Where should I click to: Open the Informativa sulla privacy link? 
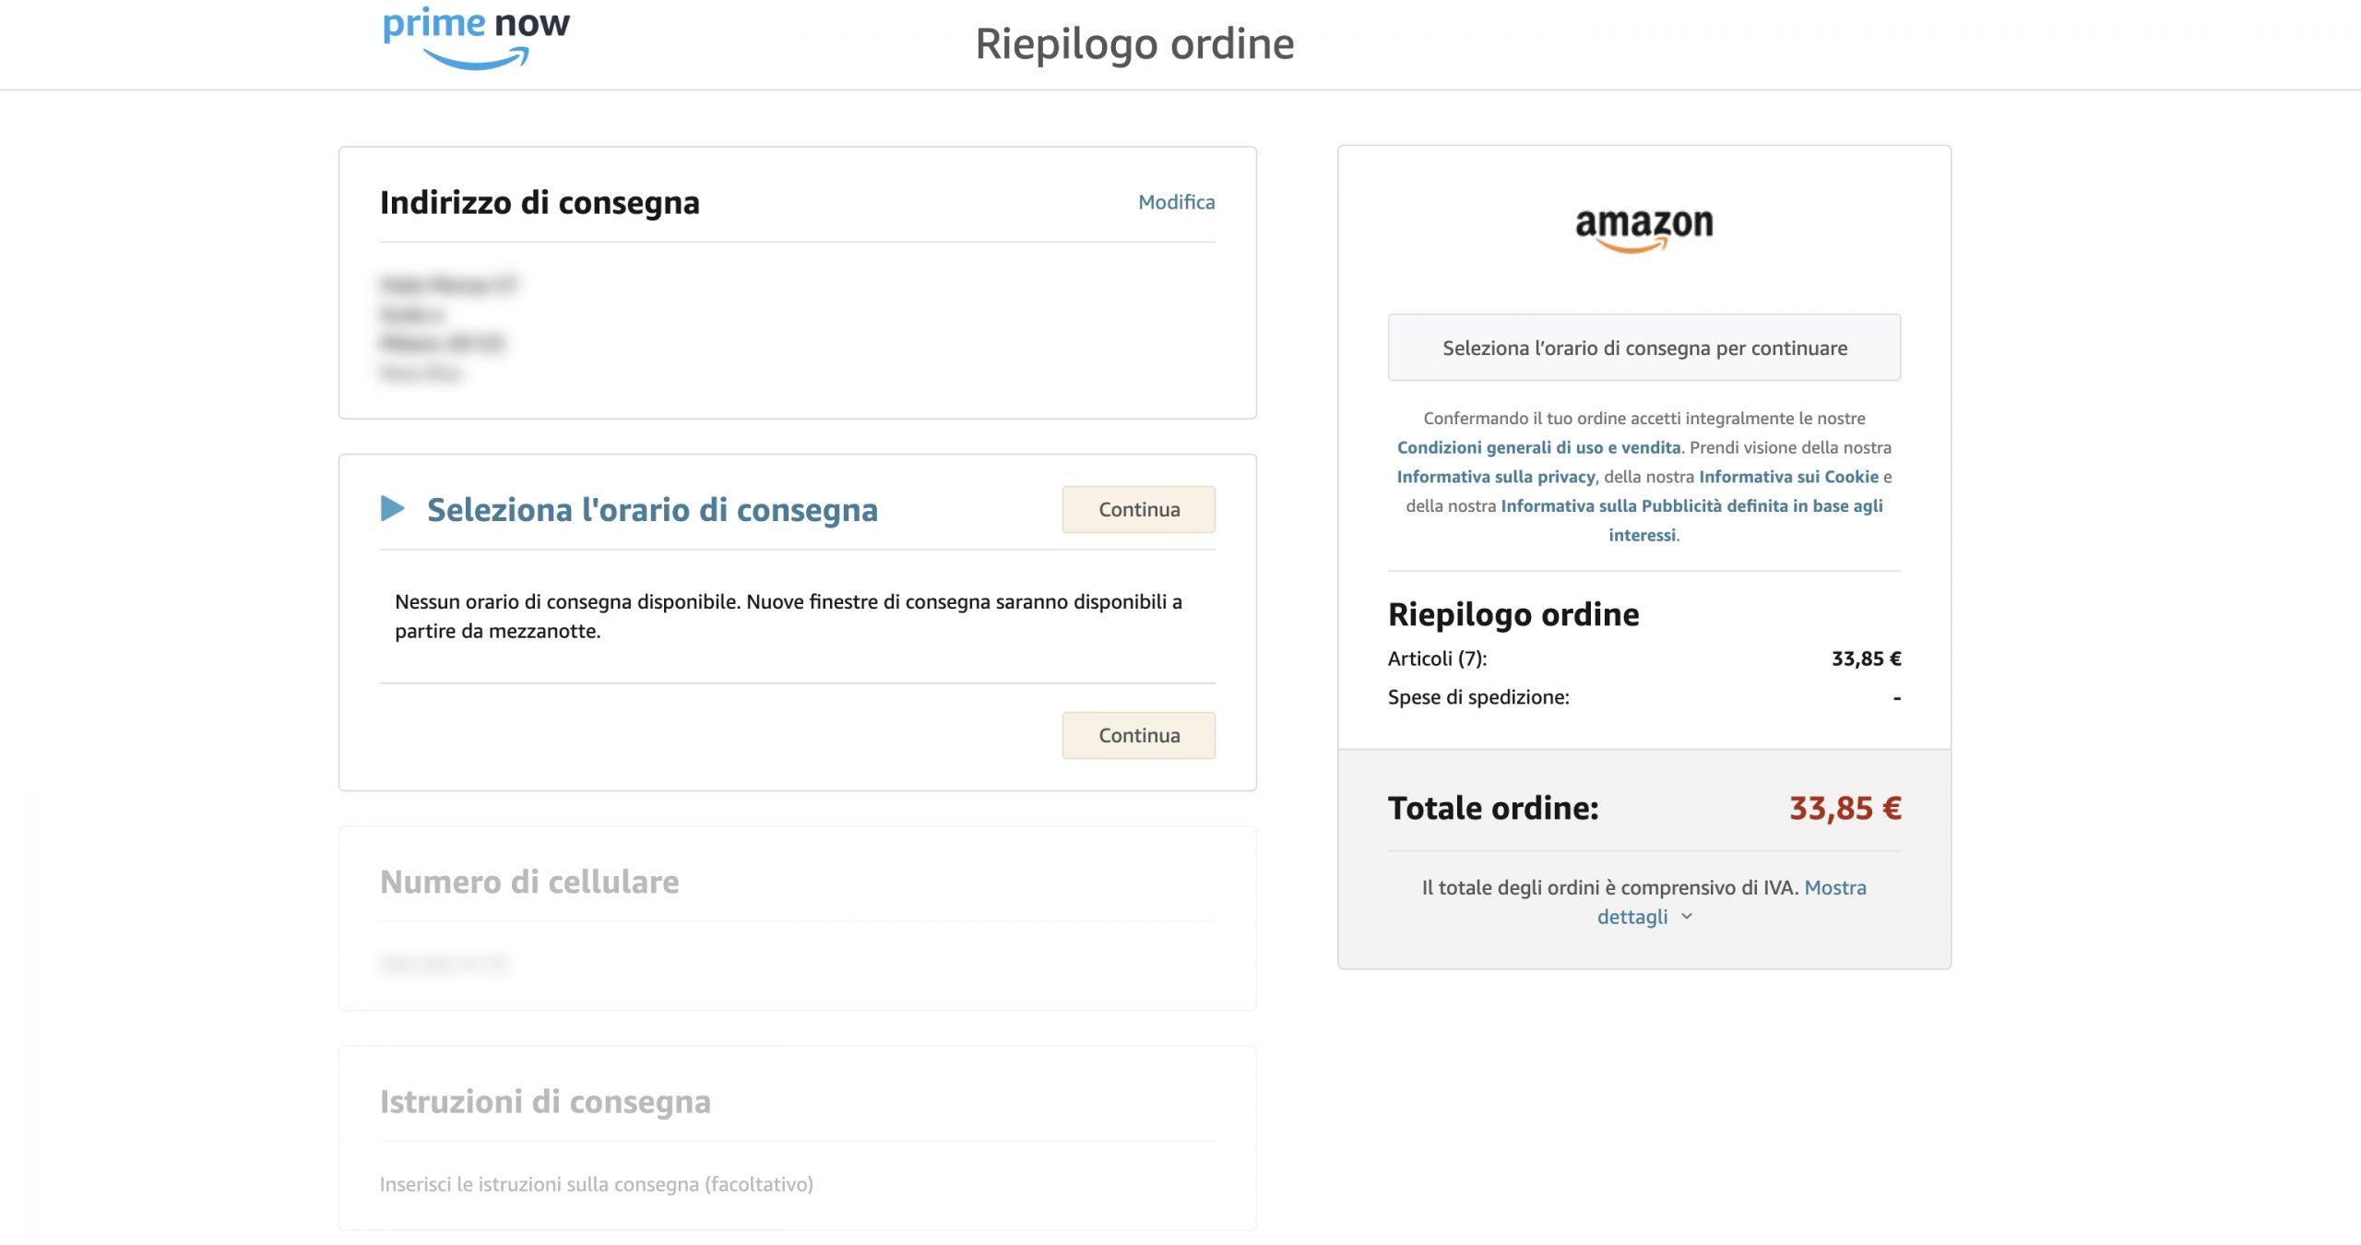(1495, 477)
